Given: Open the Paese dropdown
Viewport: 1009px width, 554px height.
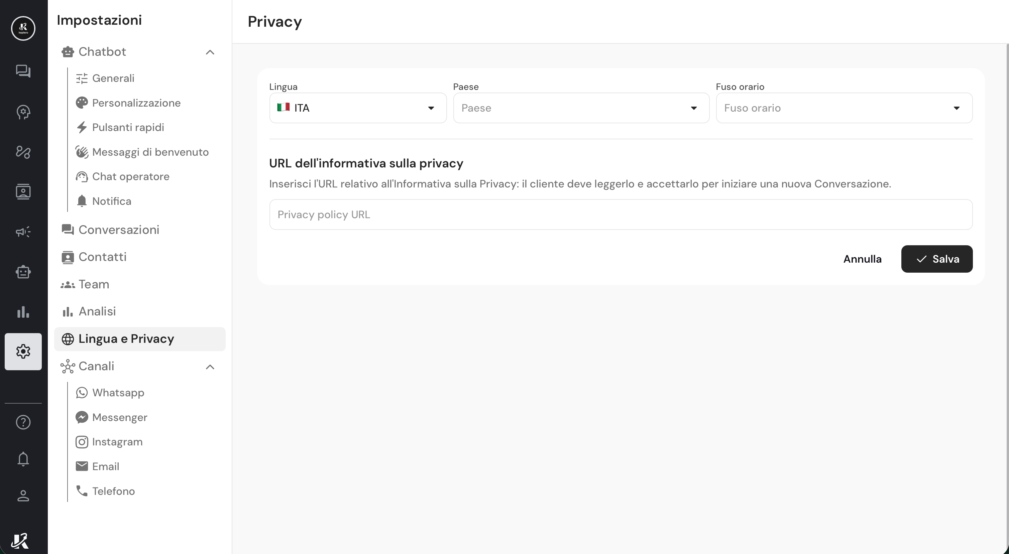Looking at the screenshot, I should (581, 108).
